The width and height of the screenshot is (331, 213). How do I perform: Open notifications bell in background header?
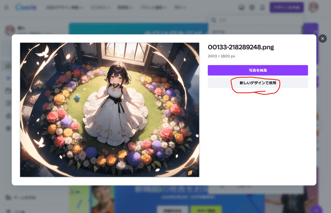(262, 7)
